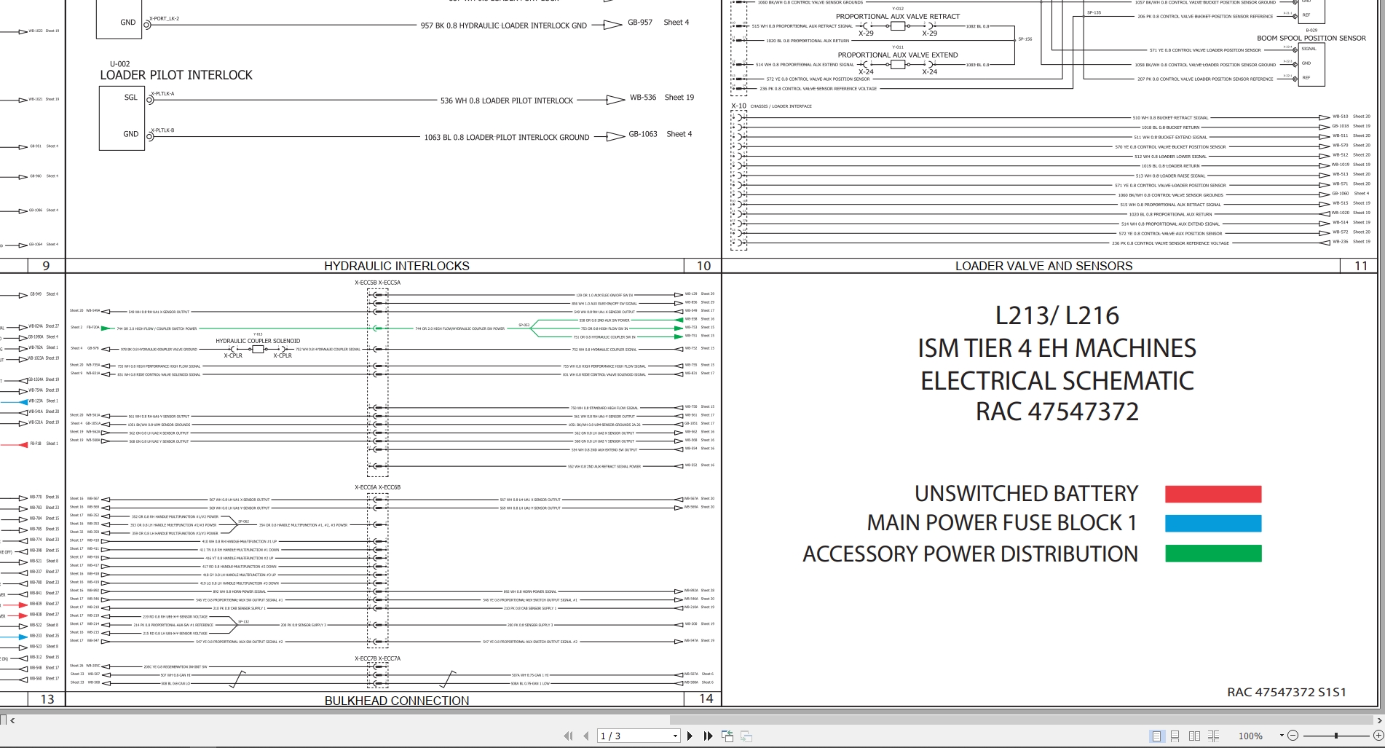Zoom in using the plus icon
The image size is (1385, 748).
[1378, 736]
